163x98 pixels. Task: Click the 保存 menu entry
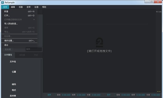(x=19, y=28)
